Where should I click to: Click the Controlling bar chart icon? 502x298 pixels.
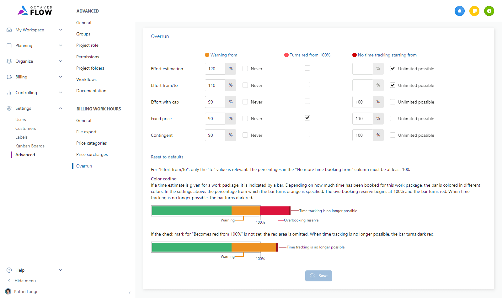9,93
